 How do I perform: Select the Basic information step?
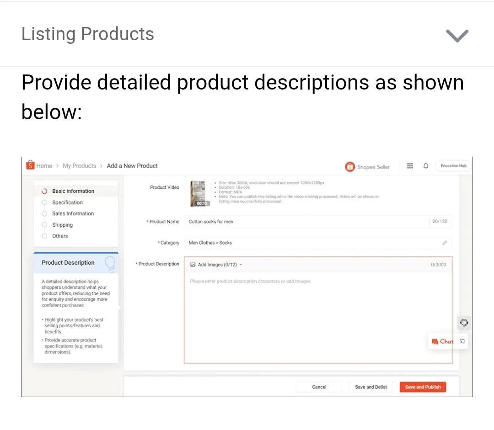[x=73, y=191]
